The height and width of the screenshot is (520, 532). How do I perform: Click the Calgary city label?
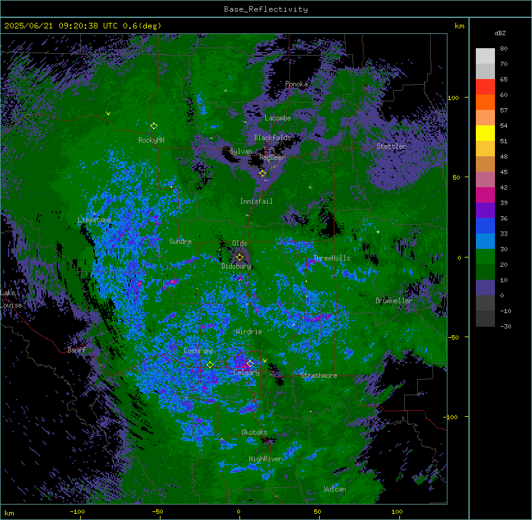[246, 372]
